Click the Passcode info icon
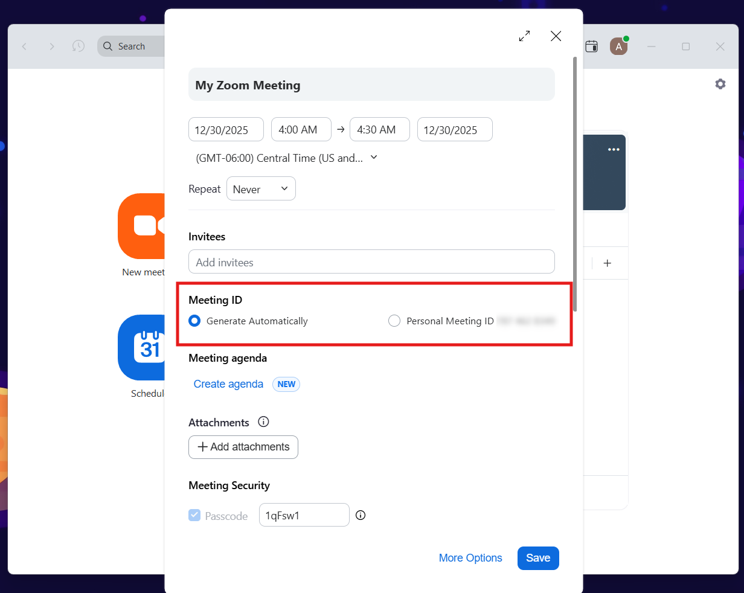This screenshot has height=593, width=744. coord(361,515)
